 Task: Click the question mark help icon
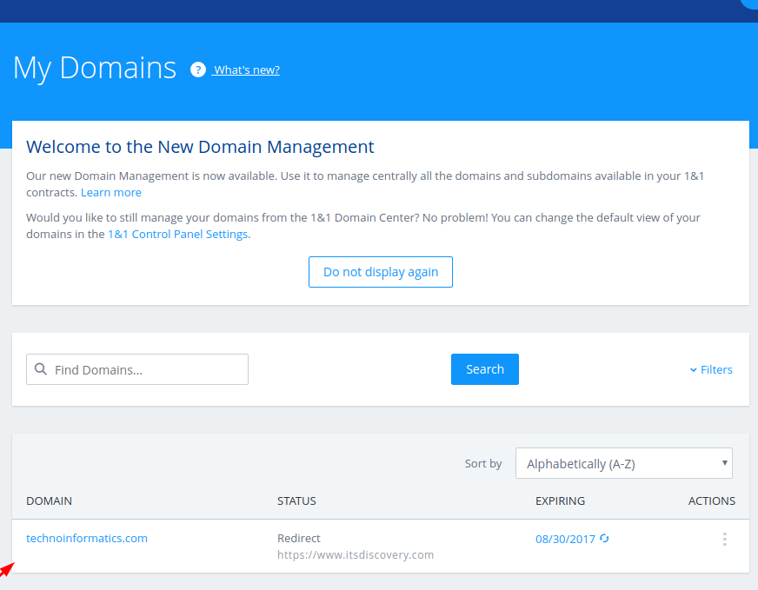pyautogui.click(x=198, y=70)
